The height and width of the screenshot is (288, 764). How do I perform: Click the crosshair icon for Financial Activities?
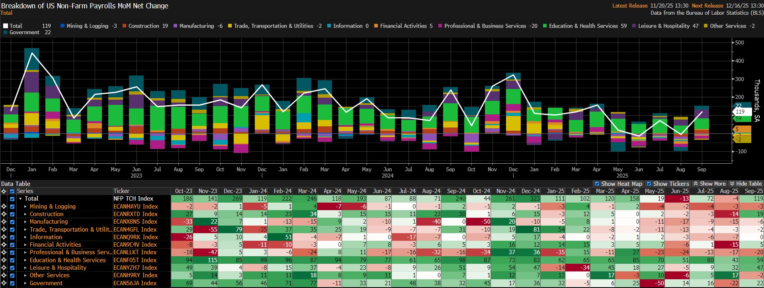point(4,245)
